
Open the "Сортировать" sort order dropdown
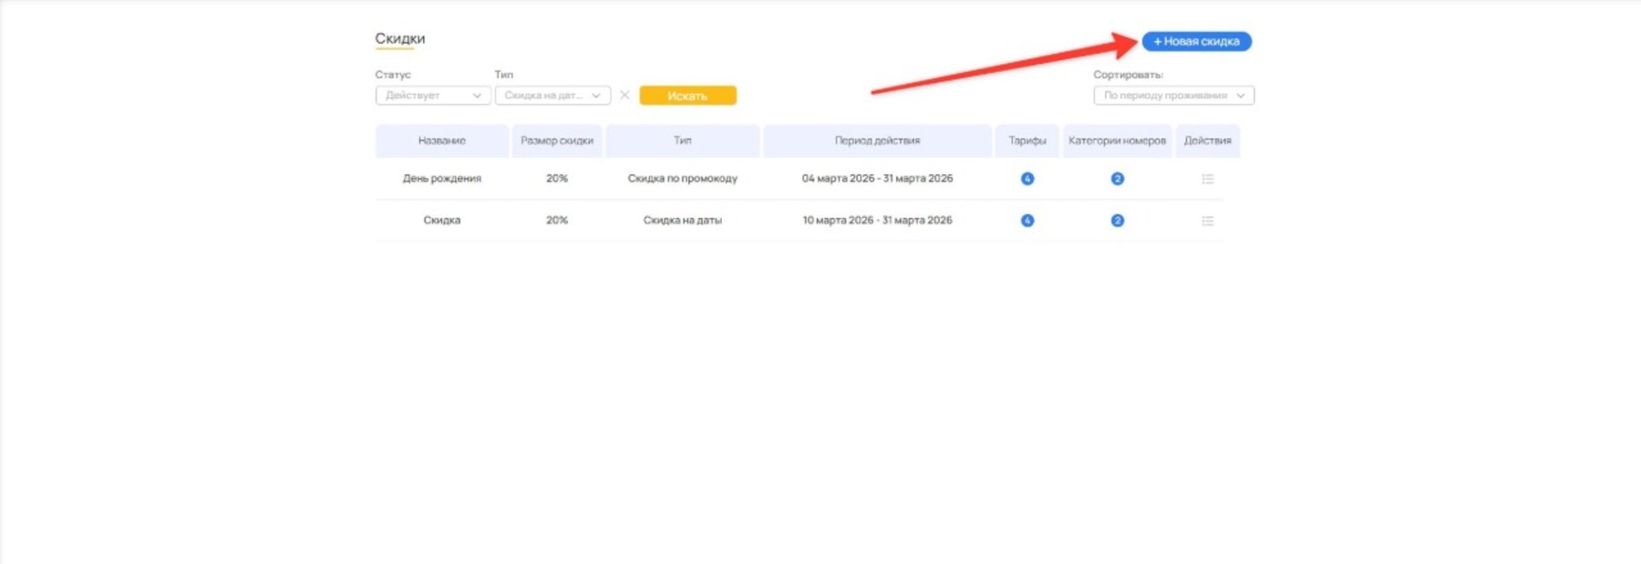pyautogui.click(x=1173, y=96)
